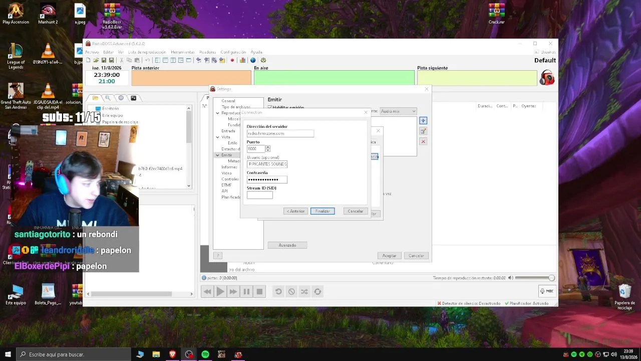Click the globe broadcast toolbar icon

[253, 60]
